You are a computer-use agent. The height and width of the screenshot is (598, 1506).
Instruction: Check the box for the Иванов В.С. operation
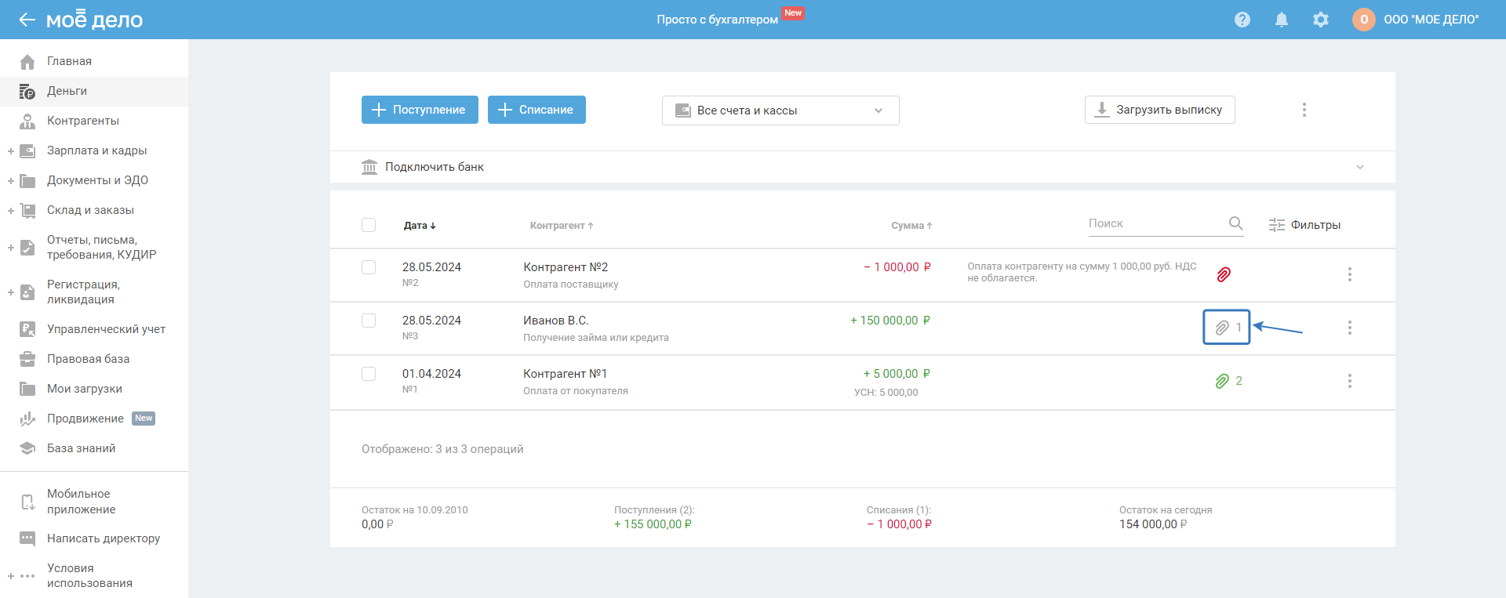pos(369,321)
